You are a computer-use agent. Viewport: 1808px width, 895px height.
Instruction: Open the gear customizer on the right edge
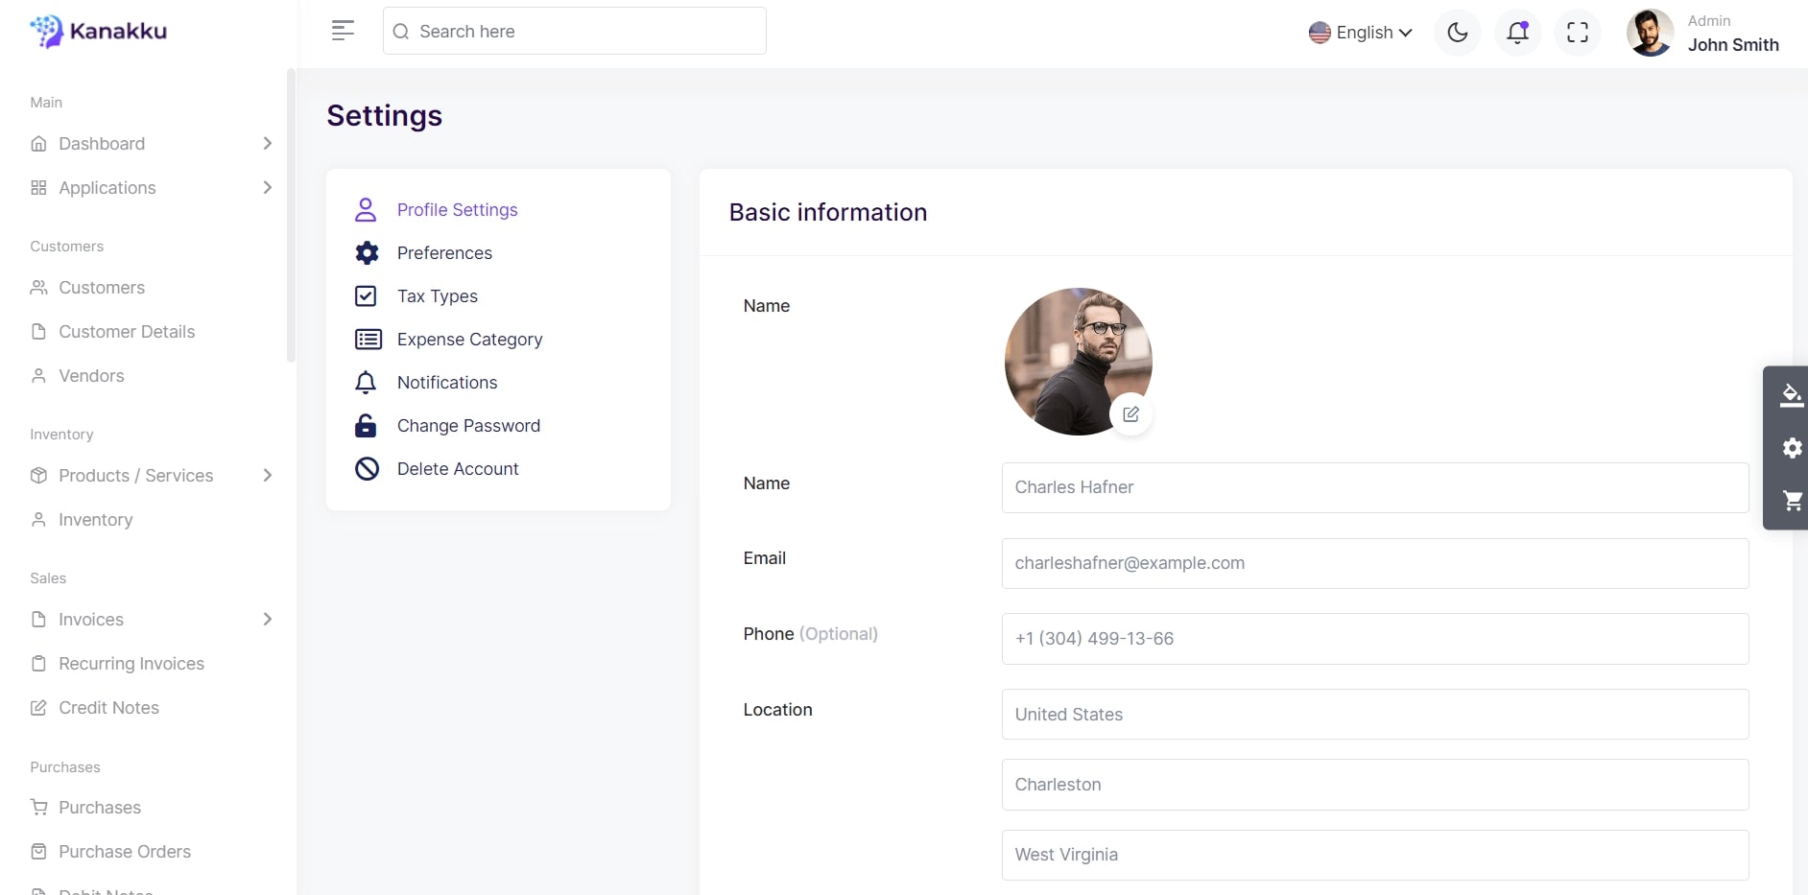coord(1791,448)
